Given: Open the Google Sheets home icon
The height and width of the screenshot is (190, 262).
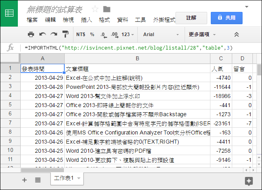Looking at the screenshot, I should coord(9,13).
